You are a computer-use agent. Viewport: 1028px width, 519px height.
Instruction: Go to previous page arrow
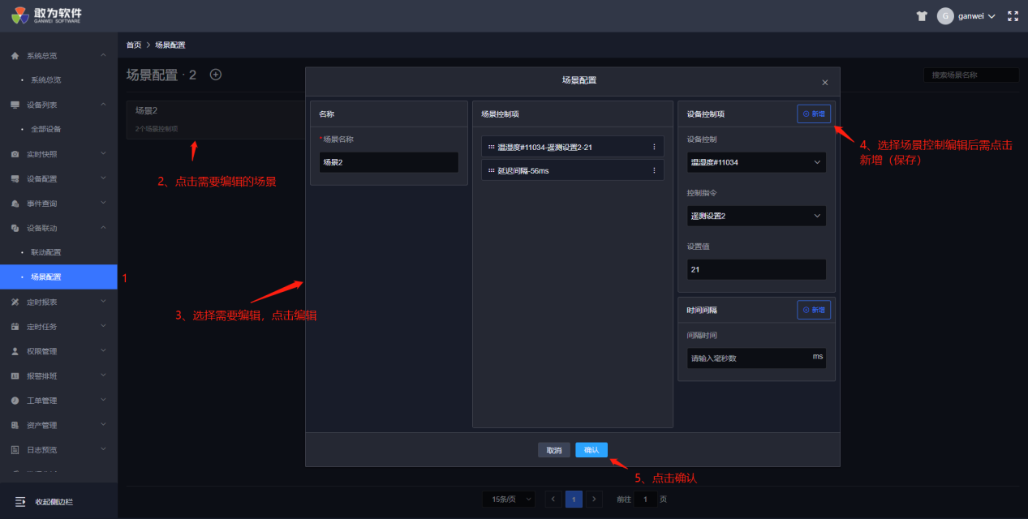point(553,500)
